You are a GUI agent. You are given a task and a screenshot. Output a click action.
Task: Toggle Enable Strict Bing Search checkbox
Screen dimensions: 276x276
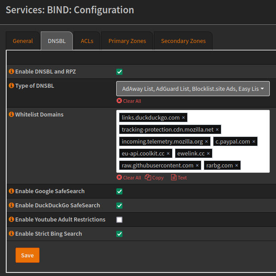(x=119, y=234)
